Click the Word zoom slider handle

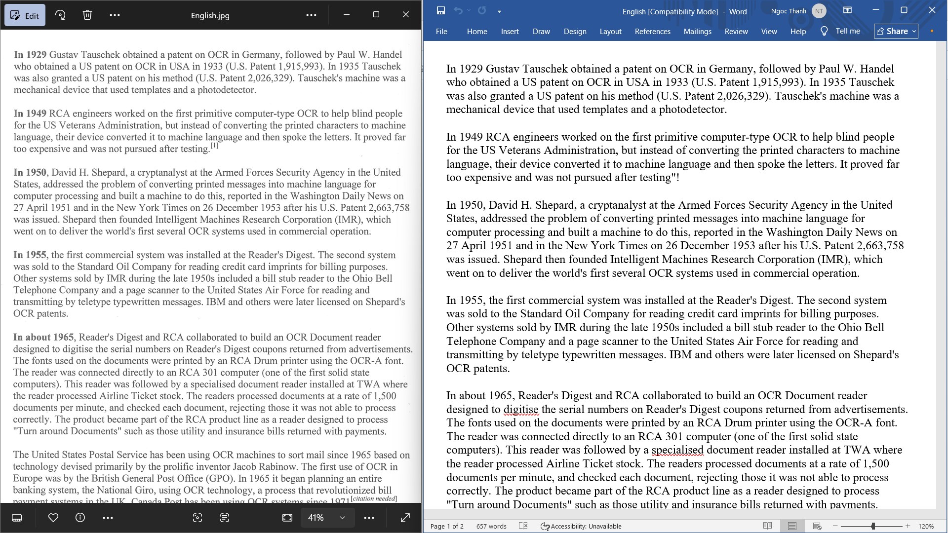click(x=873, y=526)
